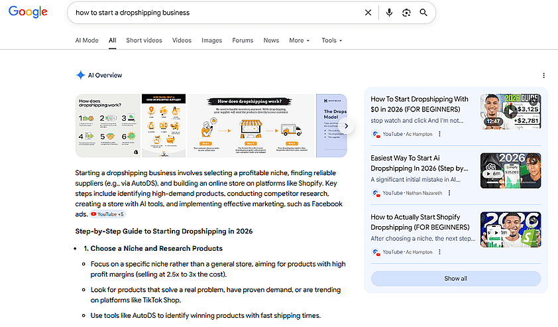Advance image carousel with right arrow
Viewport: 558px width, 327px height.
346,126
